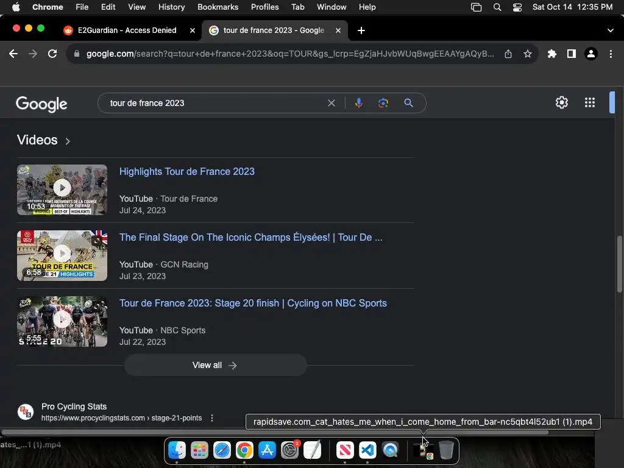Play the 6:58 GCN Racing thumbnail
Screen dimensions: 624x468
62,255
